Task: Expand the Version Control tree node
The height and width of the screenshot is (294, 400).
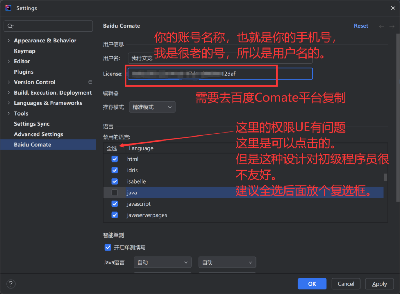Action: (9, 82)
